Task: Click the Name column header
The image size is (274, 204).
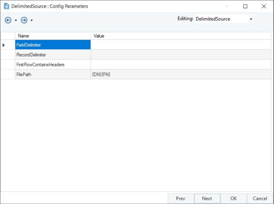Action: coord(53,36)
